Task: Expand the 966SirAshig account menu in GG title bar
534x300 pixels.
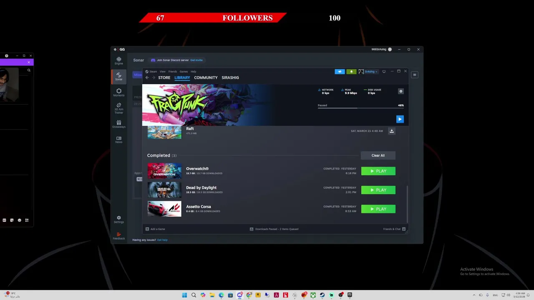Action: click(381, 49)
